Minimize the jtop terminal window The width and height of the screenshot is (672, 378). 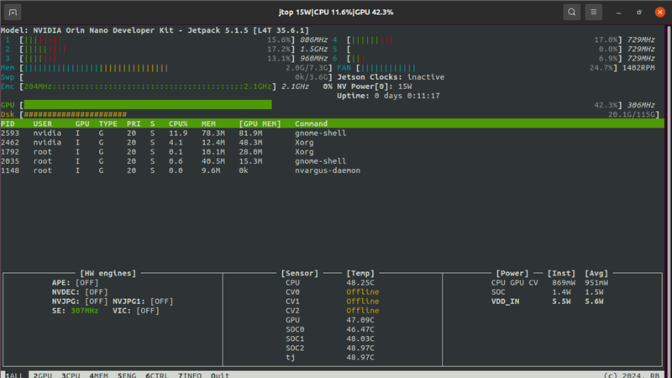[x=618, y=12]
